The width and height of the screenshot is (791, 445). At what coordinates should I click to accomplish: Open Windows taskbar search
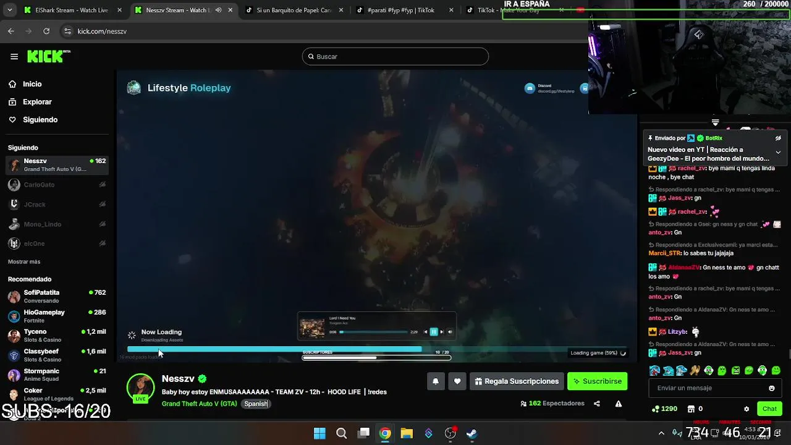(x=341, y=433)
